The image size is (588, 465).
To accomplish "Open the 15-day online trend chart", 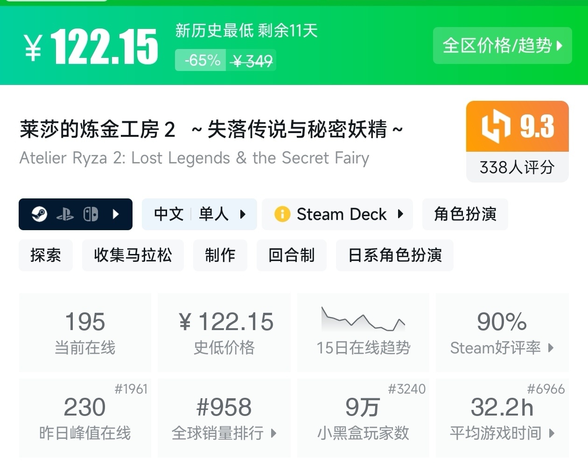I will (363, 331).
